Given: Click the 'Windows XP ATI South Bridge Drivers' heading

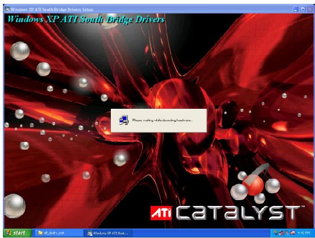Looking at the screenshot, I should click(87, 19).
